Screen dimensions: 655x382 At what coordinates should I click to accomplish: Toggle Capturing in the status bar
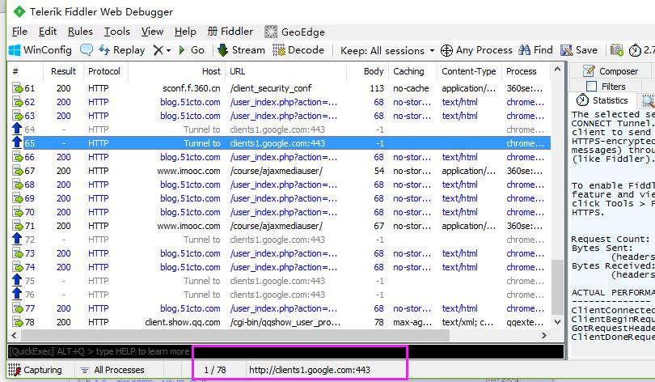coord(35,370)
